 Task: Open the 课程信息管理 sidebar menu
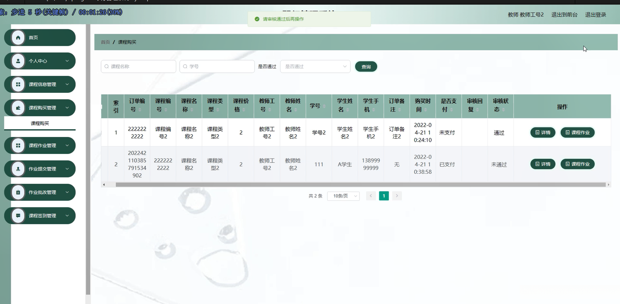tap(40, 84)
